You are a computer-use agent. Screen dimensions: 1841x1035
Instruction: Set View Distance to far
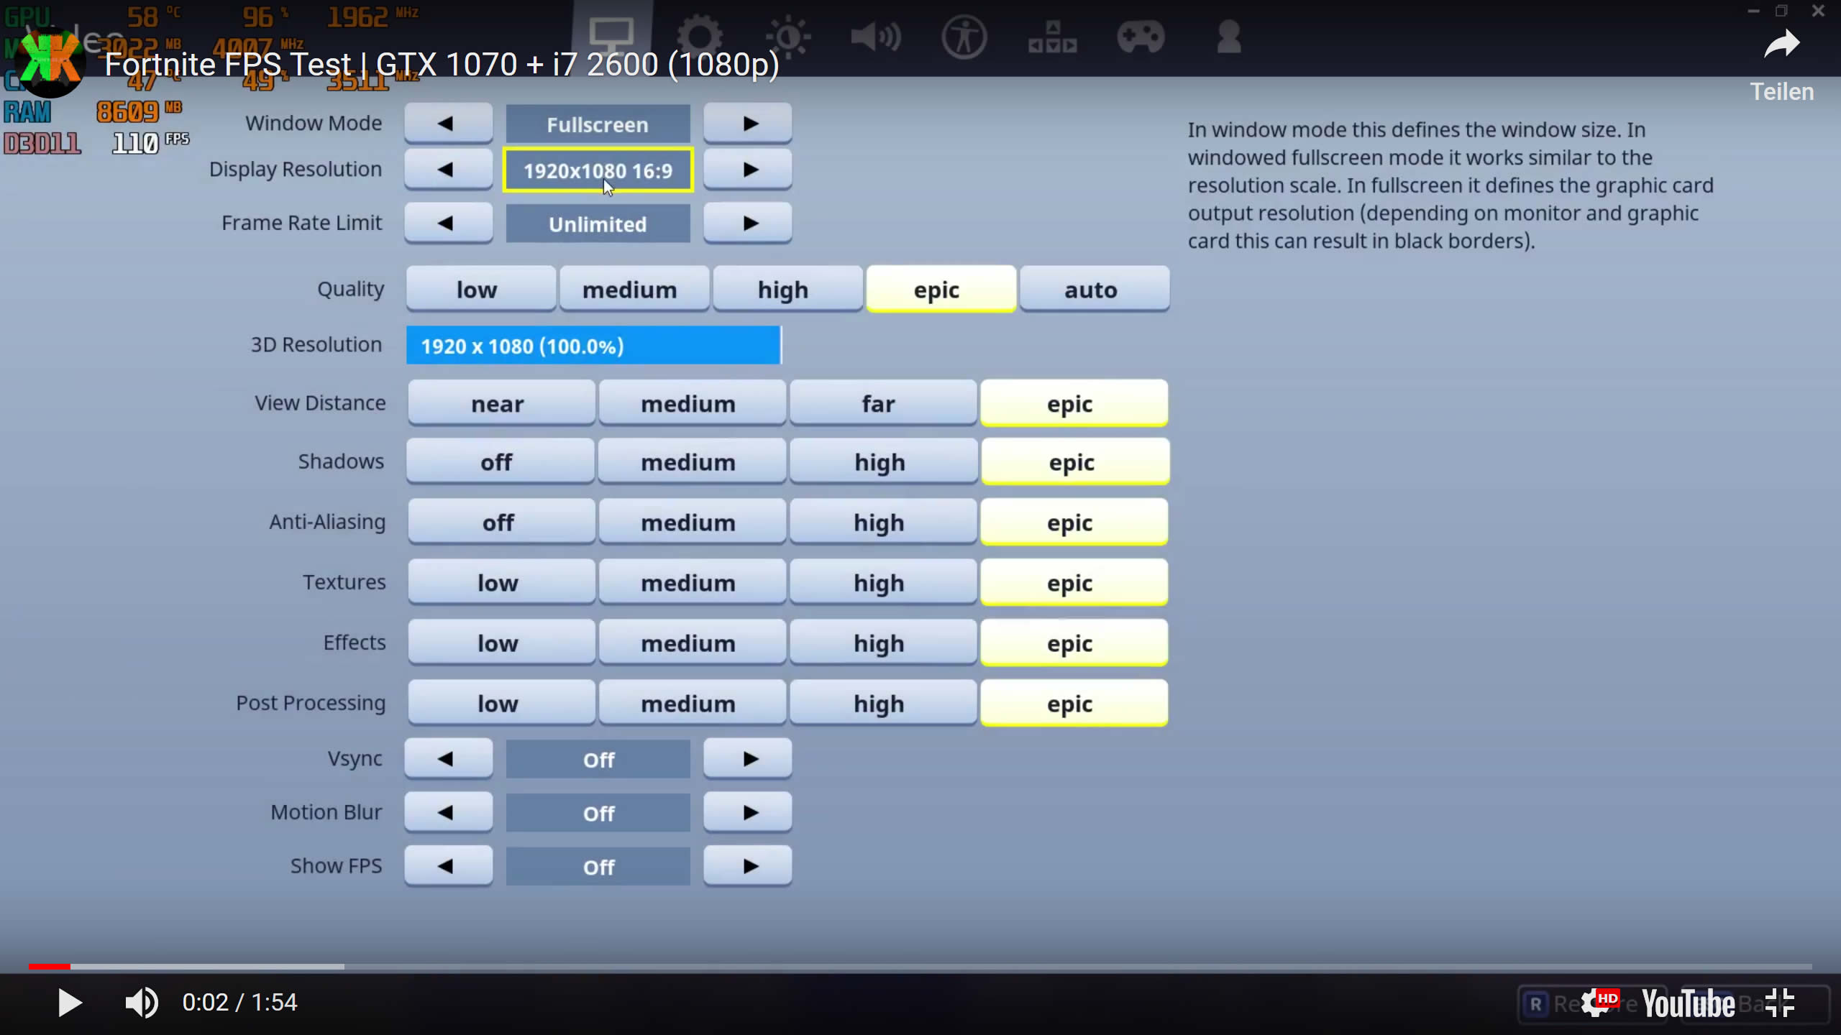pos(879,404)
